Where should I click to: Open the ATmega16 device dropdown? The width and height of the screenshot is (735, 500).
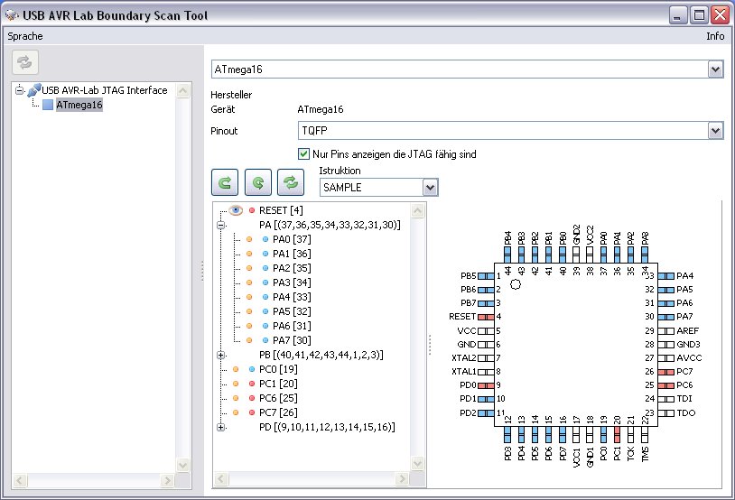[715, 69]
